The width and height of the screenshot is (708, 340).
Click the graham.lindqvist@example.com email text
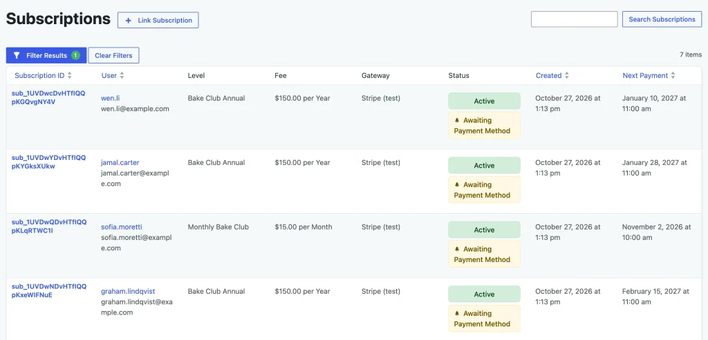[x=136, y=307]
